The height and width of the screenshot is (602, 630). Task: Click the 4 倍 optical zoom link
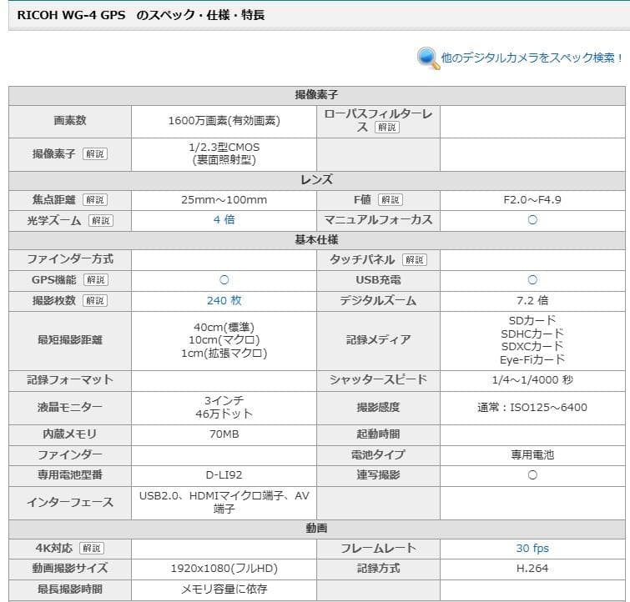(x=224, y=219)
